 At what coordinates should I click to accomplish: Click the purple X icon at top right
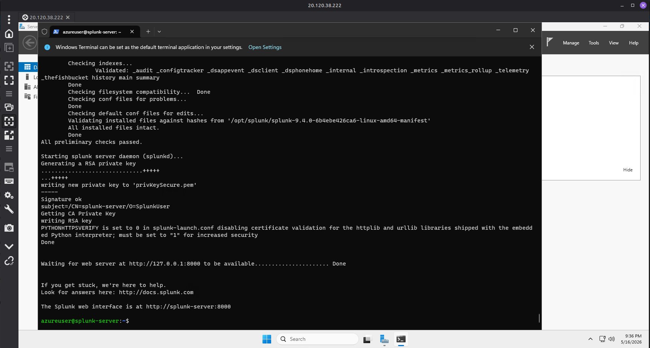pyautogui.click(x=643, y=5)
